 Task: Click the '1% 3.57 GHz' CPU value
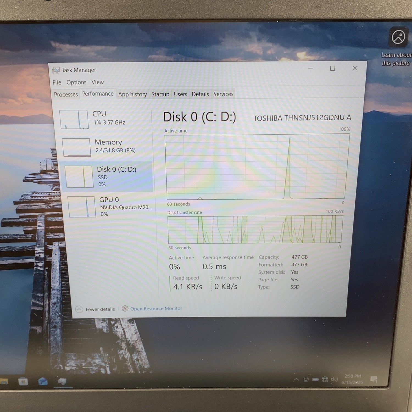click(109, 123)
